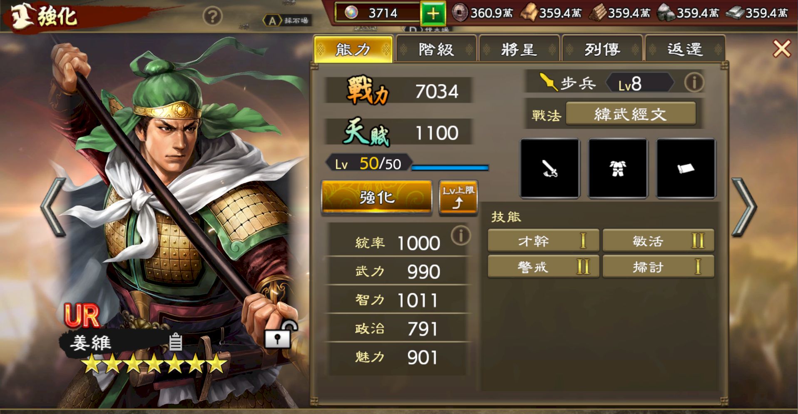The image size is (798, 414).
Task: Show the previous officer with left arrow
Action: tap(53, 207)
